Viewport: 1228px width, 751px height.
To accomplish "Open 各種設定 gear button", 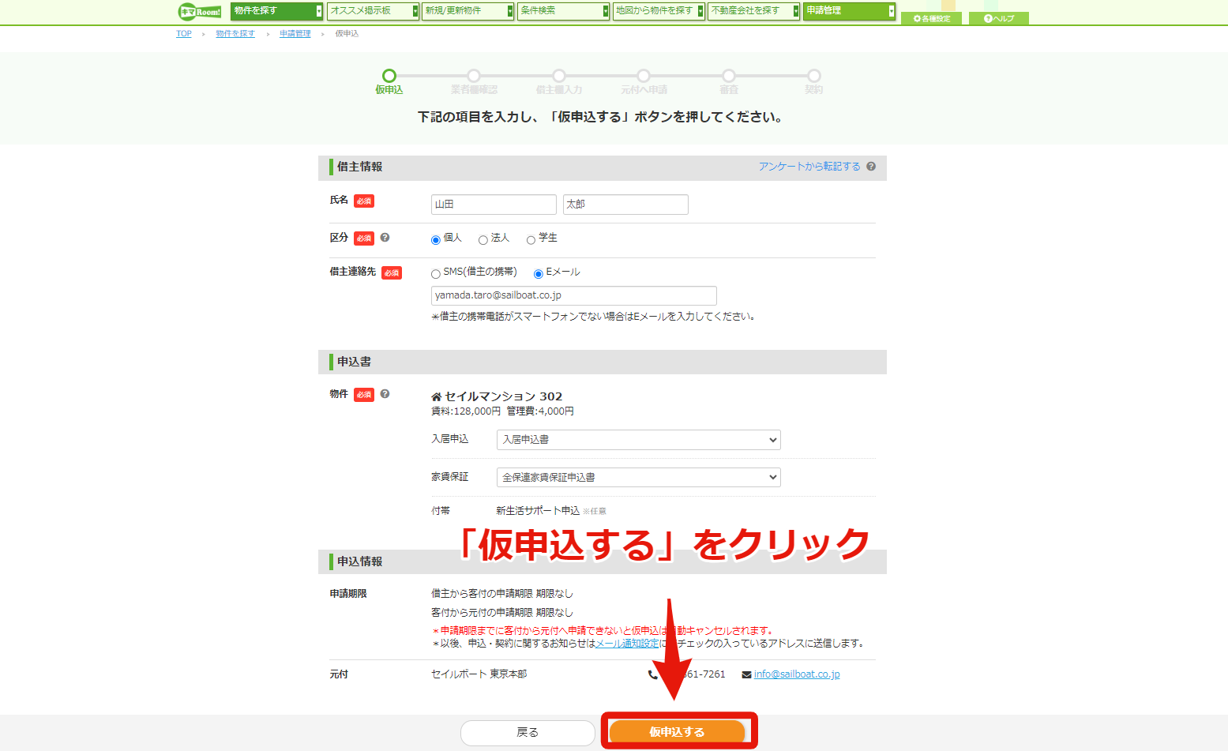I will 931,18.
